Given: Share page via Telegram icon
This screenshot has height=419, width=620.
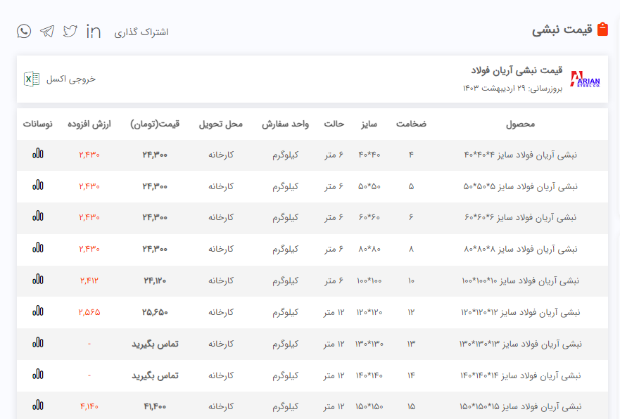Looking at the screenshot, I should point(47,31).
